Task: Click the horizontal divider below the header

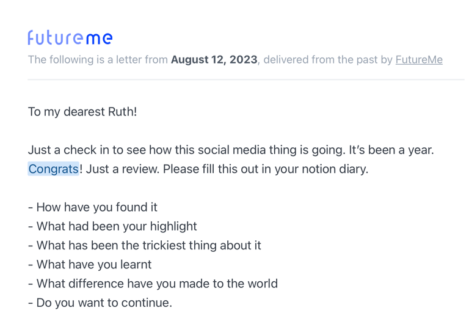Action: 246,79
